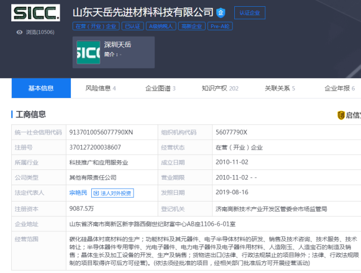Click the 工商信息 section heading
361x273 pixels.
30,114
